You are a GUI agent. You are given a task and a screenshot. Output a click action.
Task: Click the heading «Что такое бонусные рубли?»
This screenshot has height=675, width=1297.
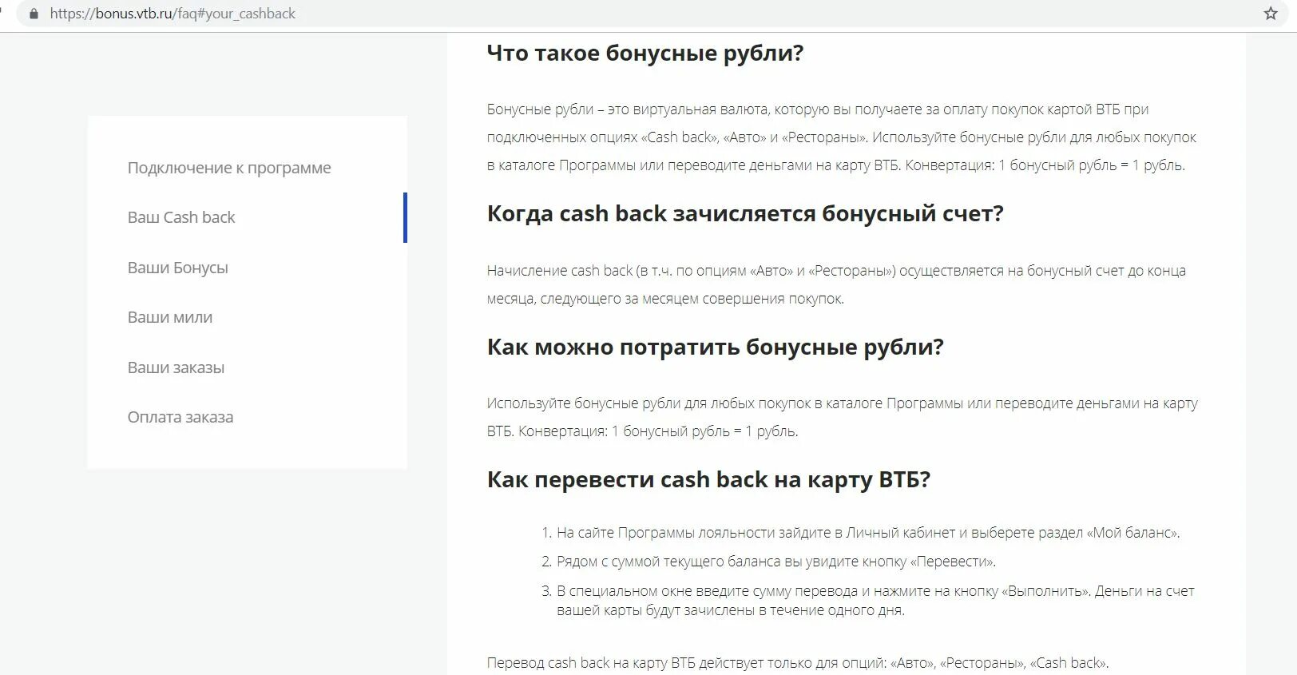point(645,54)
